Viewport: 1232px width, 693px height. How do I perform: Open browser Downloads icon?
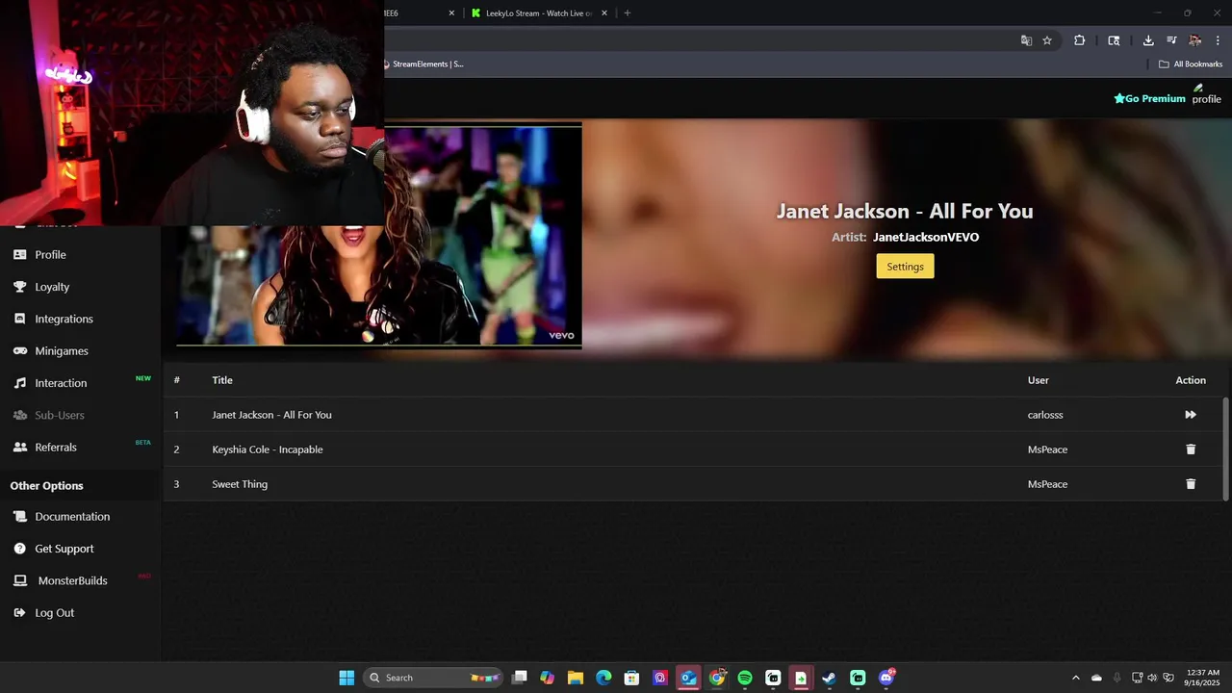click(1148, 40)
